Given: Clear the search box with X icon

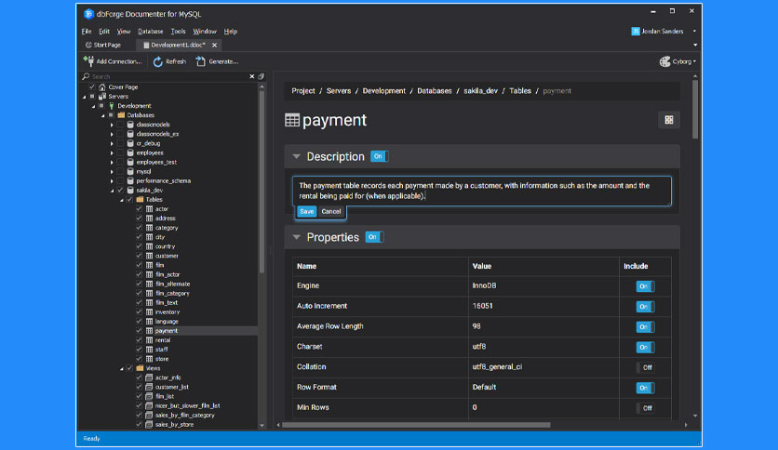Looking at the screenshot, I should (x=251, y=76).
